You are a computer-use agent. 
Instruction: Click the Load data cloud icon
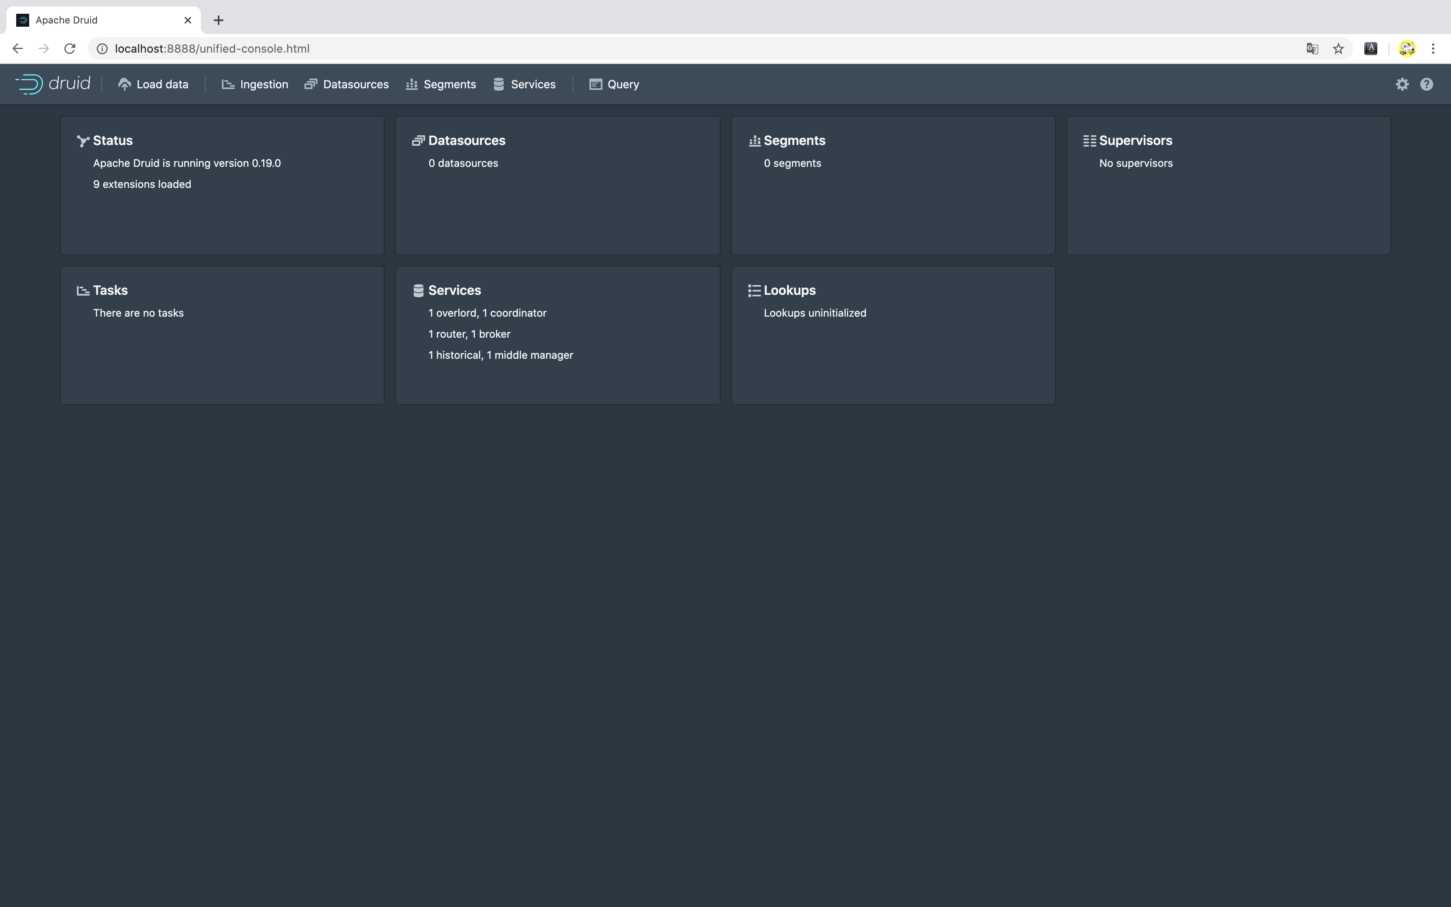[x=124, y=85]
